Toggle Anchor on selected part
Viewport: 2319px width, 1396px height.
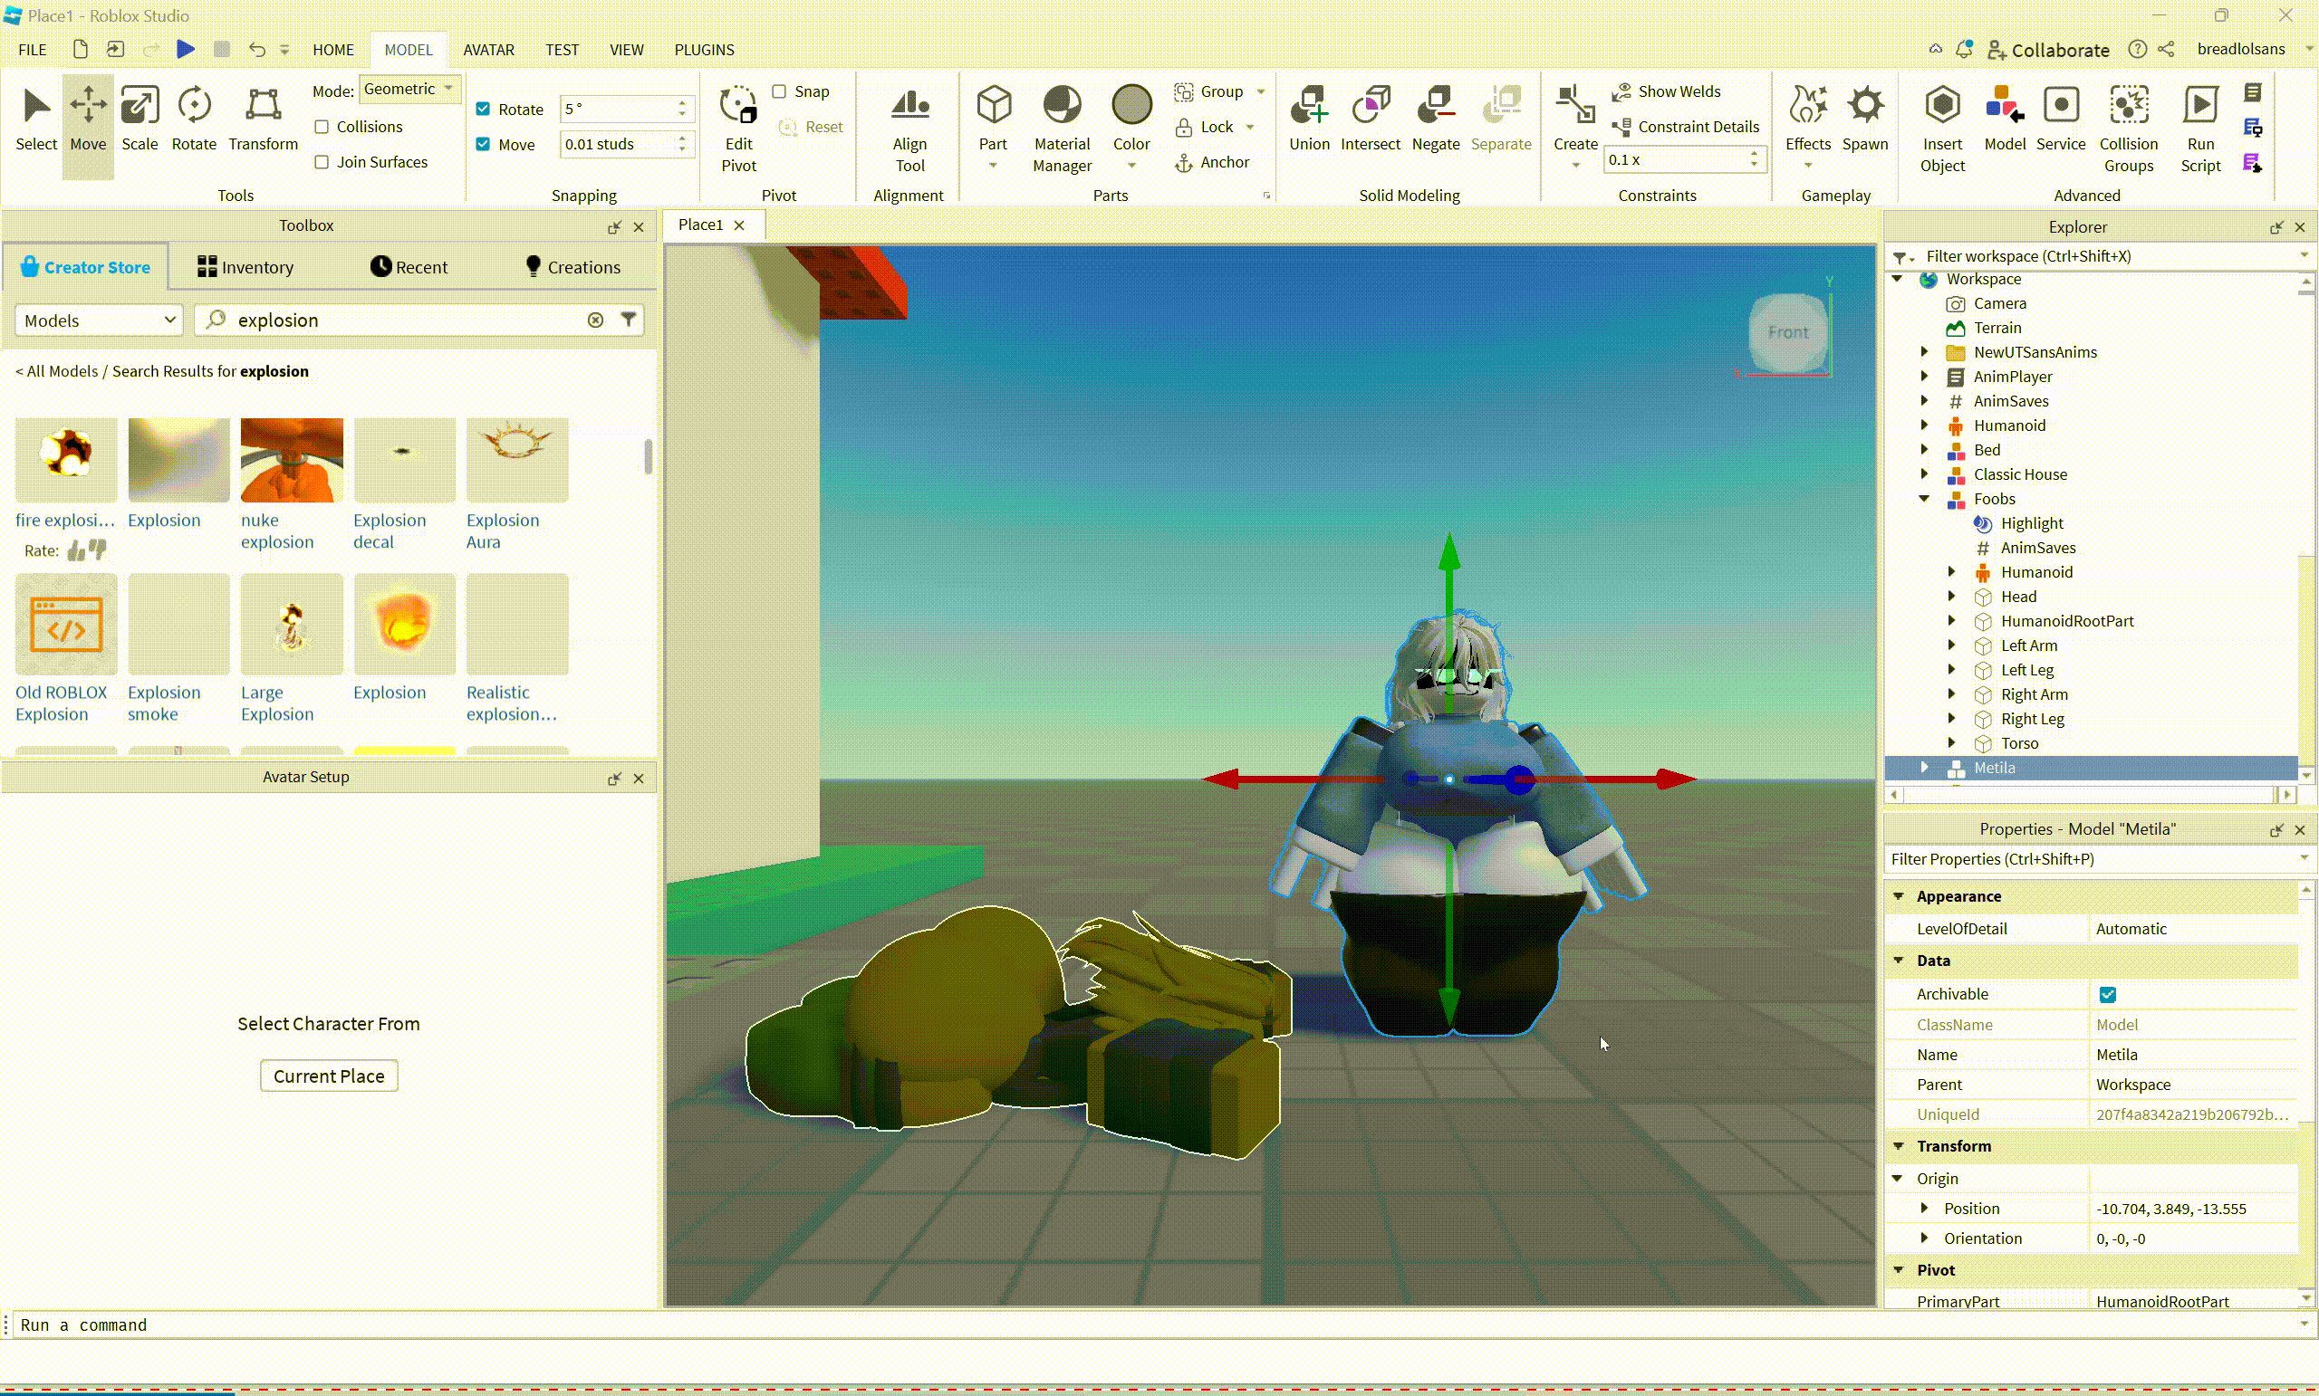click(1212, 162)
